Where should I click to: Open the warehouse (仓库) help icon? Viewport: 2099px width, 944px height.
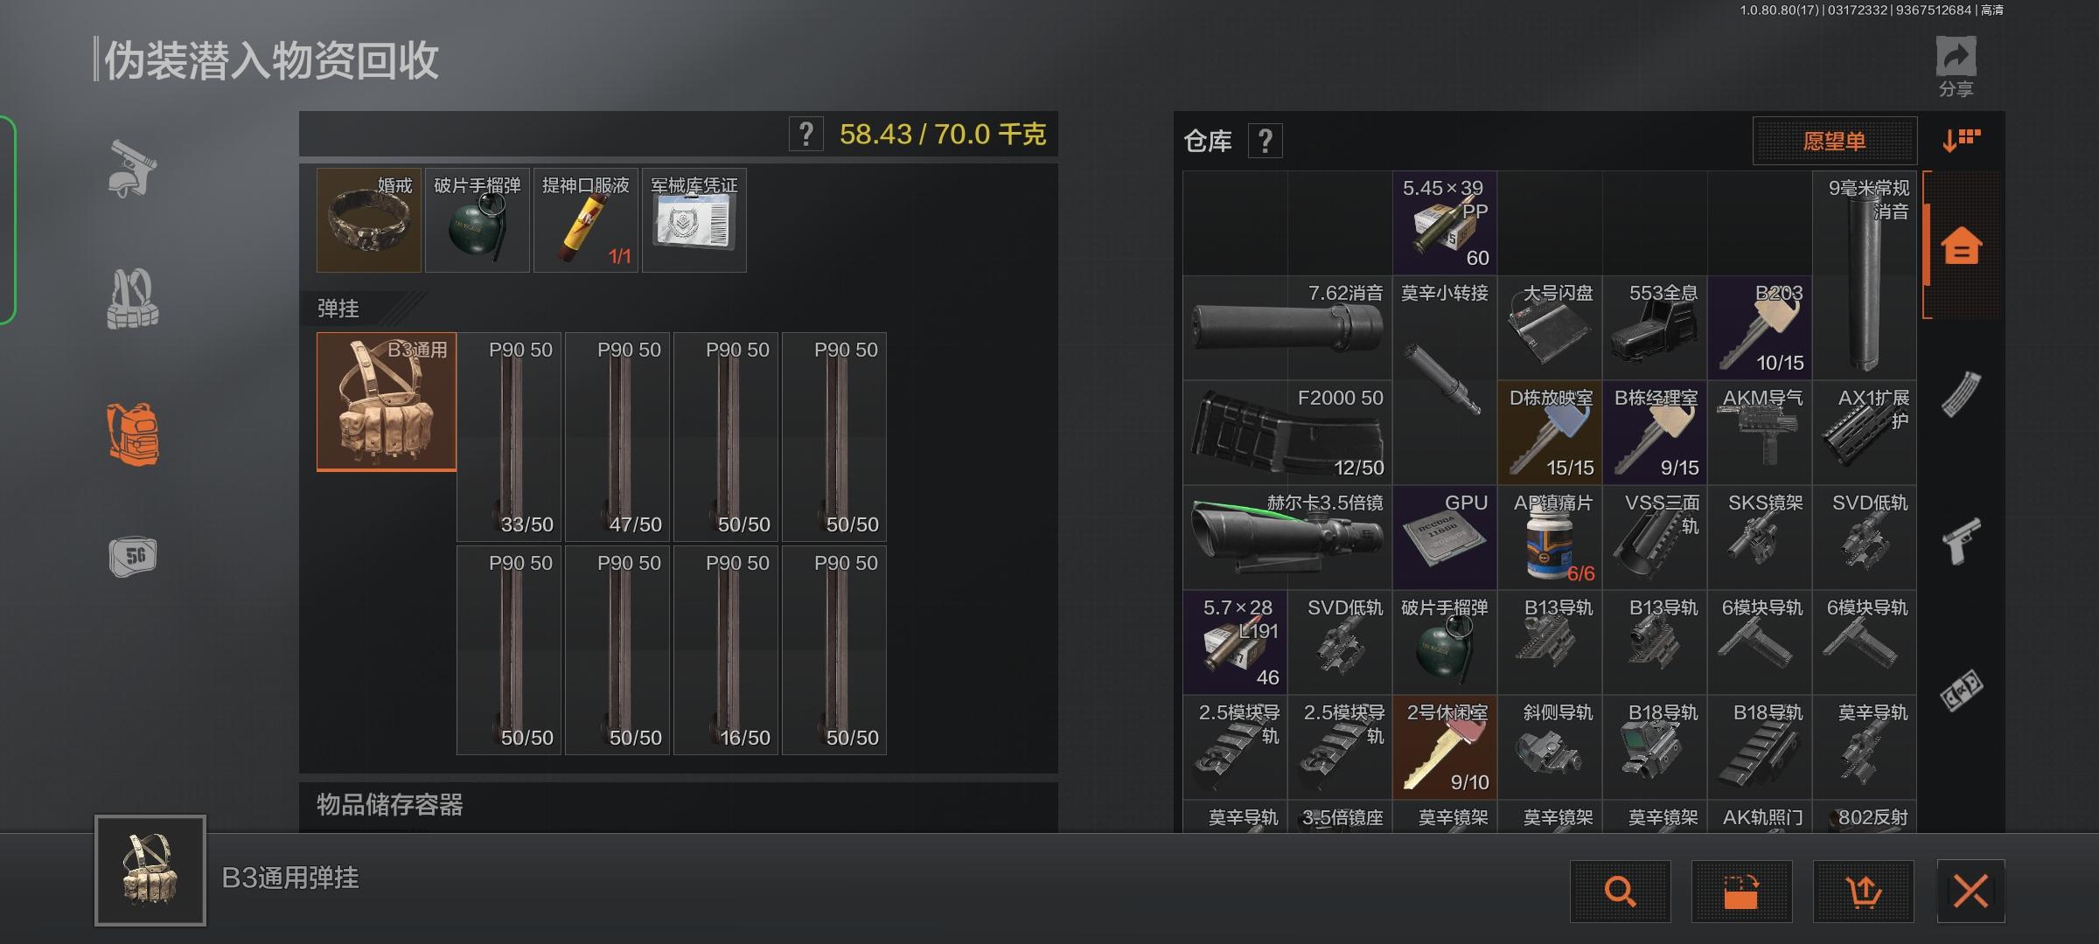point(1265,141)
